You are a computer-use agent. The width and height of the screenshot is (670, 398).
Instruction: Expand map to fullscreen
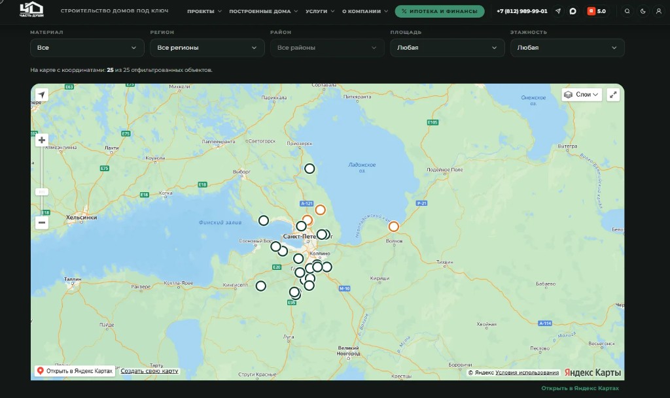[612, 95]
